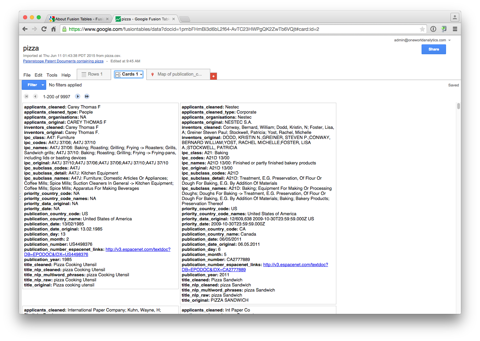The width and height of the screenshot is (480, 341).
Task: Jump to last page of cards
Action: [x=87, y=97]
